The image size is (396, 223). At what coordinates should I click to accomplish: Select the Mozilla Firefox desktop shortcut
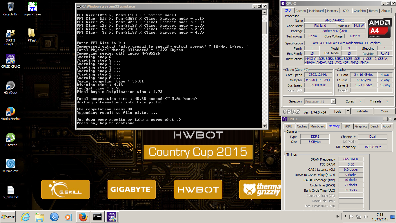pyautogui.click(x=10, y=113)
